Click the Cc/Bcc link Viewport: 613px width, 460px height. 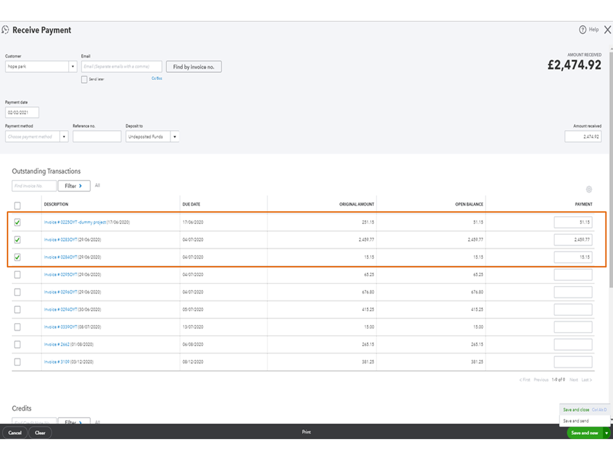[156, 79]
